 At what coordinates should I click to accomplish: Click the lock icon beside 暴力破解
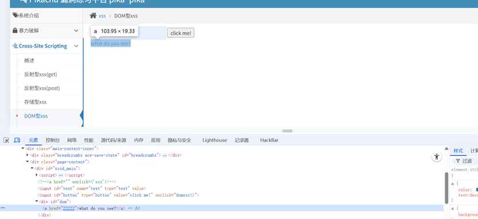(15, 30)
